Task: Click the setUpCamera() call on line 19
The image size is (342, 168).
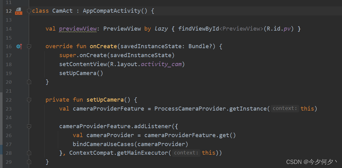Action: 81,73
